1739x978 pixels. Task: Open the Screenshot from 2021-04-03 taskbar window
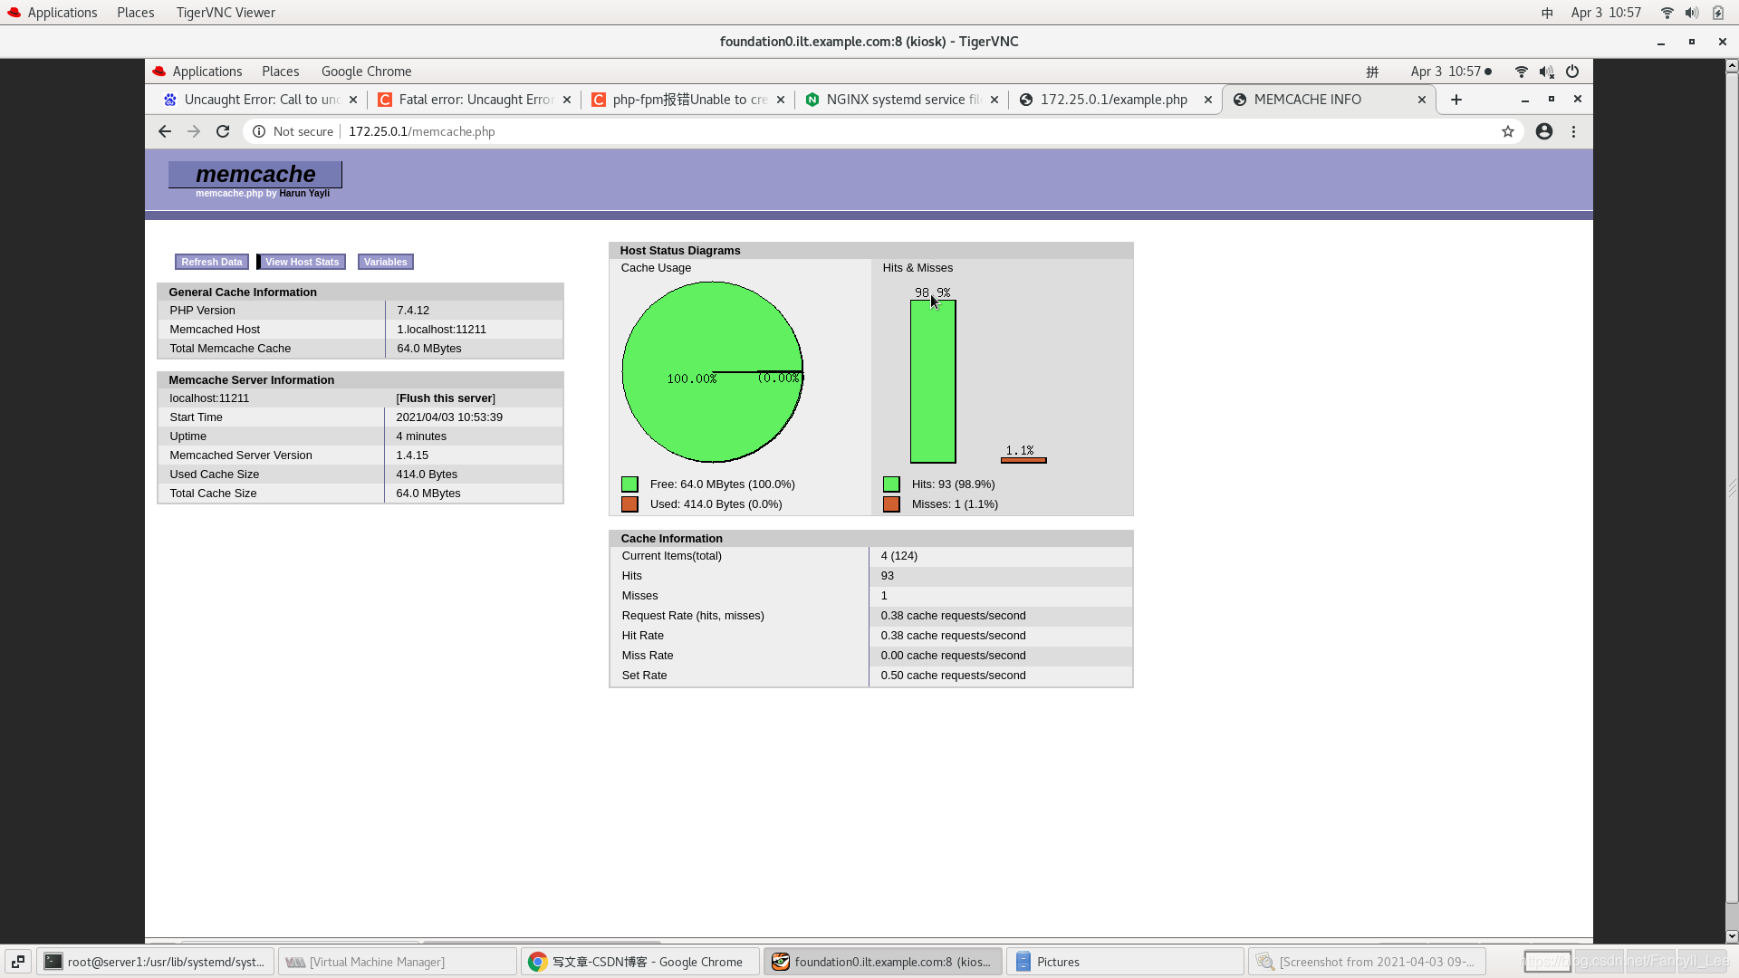pos(1368,962)
